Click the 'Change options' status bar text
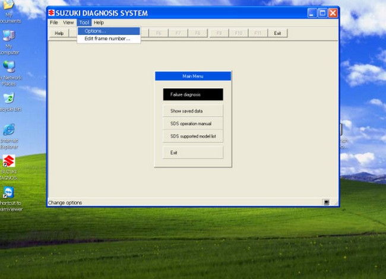The width and height of the screenshot is (386, 279). pos(65,203)
